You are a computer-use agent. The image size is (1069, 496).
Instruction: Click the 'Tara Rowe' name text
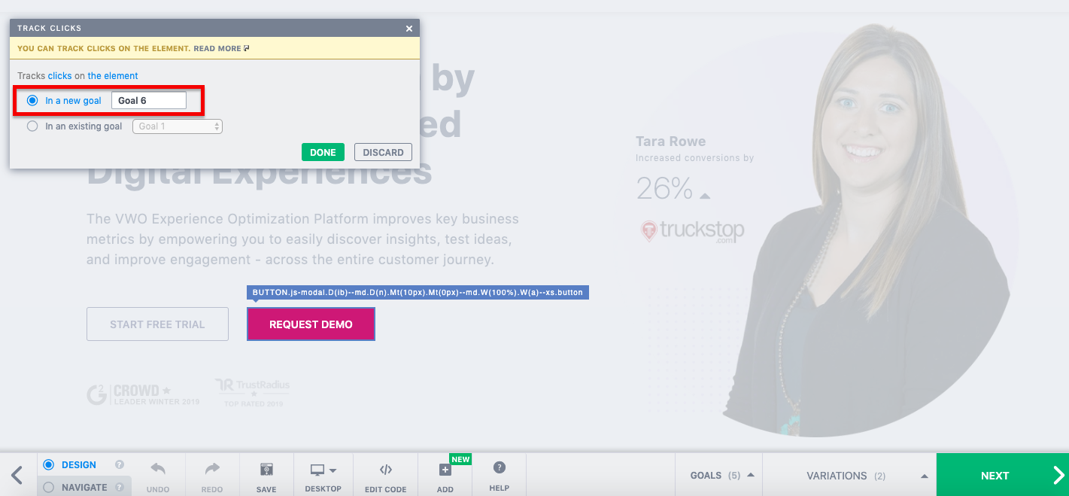tap(670, 141)
